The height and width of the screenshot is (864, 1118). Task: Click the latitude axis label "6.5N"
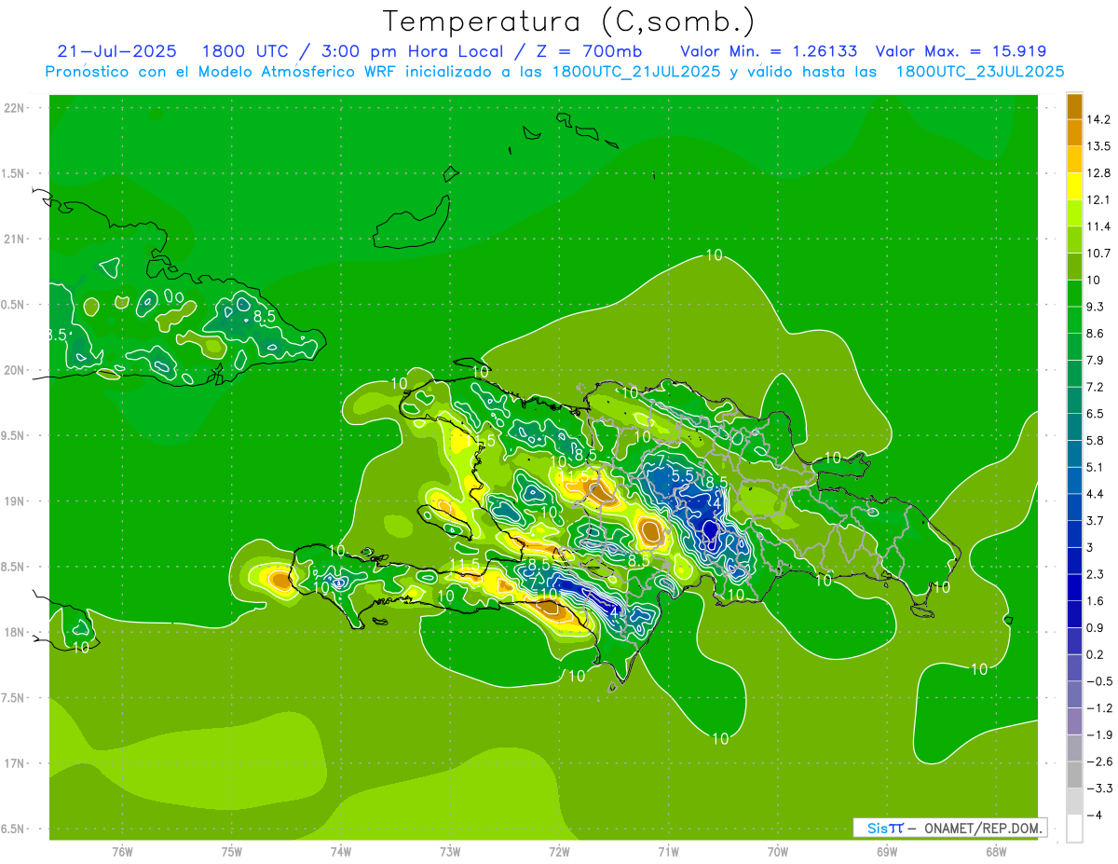pyautogui.click(x=14, y=829)
